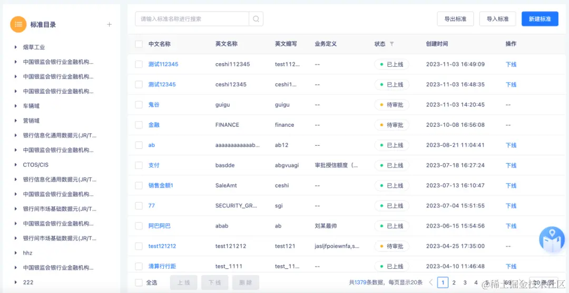Open the 清算行行距 standard link

pos(162,267)
